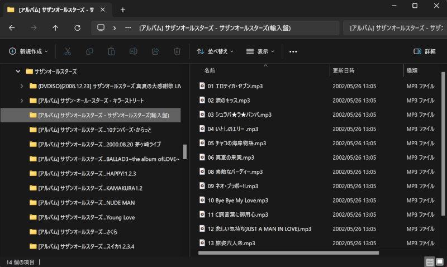Expand the キラーストリート folder node
447x267 pixels.
tap(22, 101)
